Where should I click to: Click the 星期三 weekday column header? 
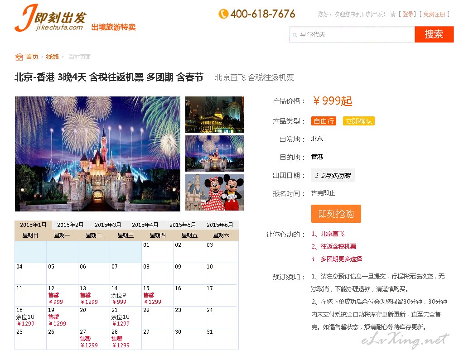(126, 235)
